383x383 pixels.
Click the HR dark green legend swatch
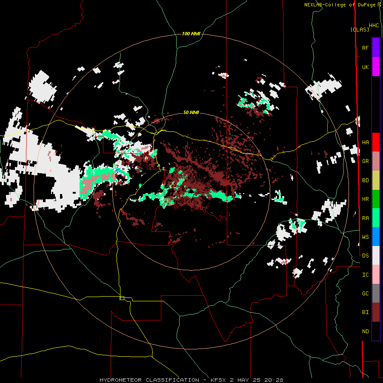click(376, 199)
